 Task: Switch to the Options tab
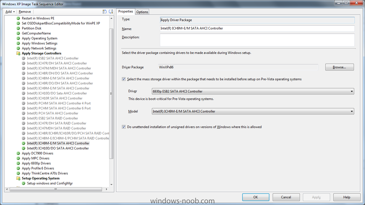tap(142, 12)
